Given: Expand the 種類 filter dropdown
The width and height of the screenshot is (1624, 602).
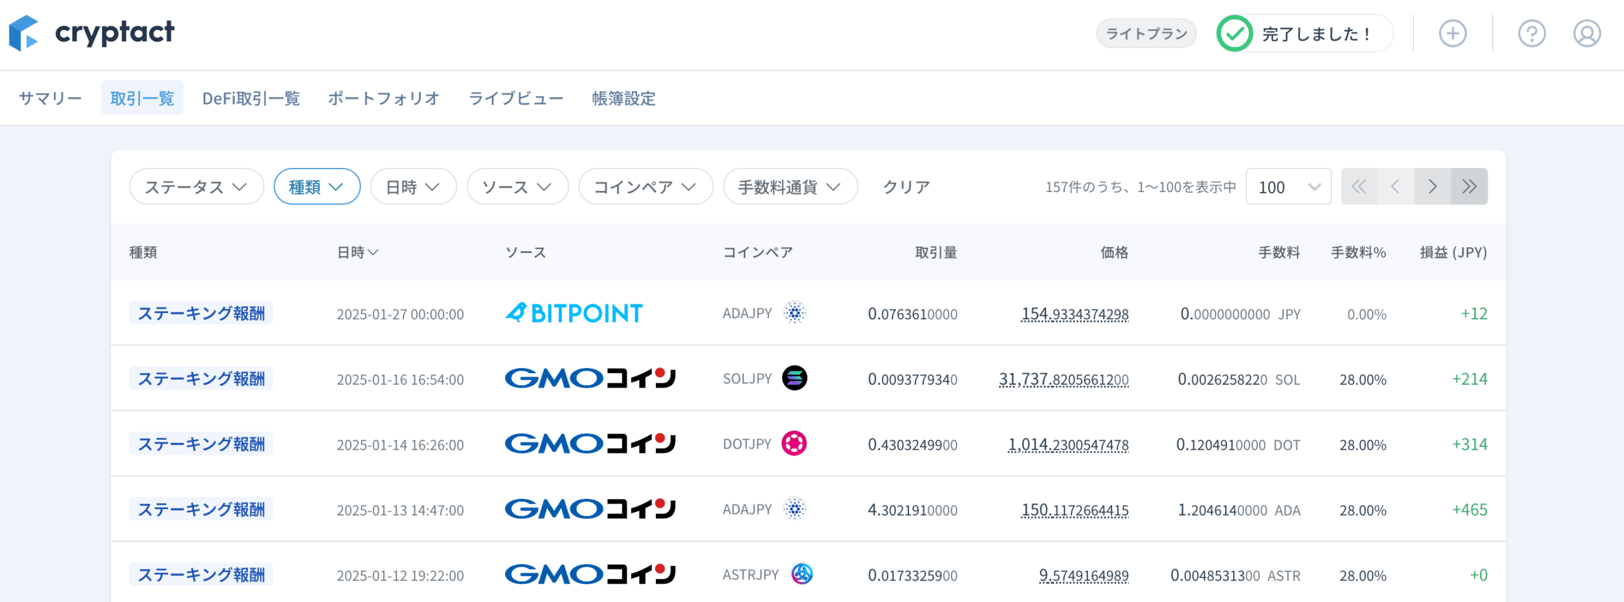Looking at the screenshot, I should coord(317,186).
